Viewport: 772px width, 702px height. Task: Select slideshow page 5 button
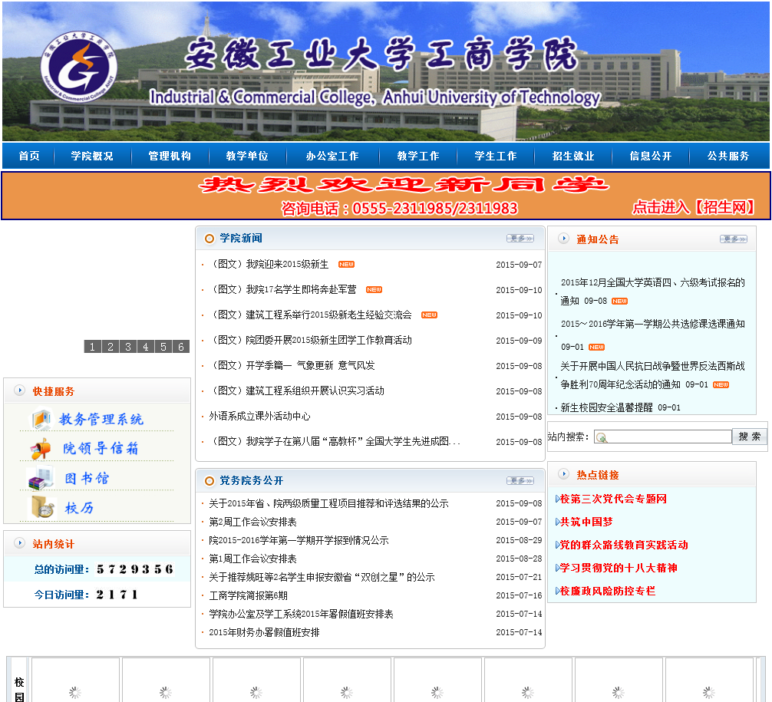click(163, 347)
